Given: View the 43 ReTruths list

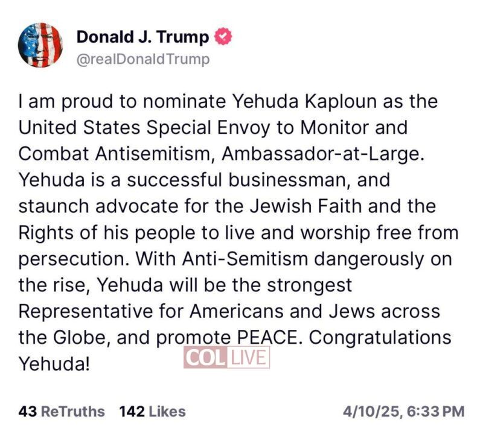Looking at the screenshot, I should (x=62, y=411).
